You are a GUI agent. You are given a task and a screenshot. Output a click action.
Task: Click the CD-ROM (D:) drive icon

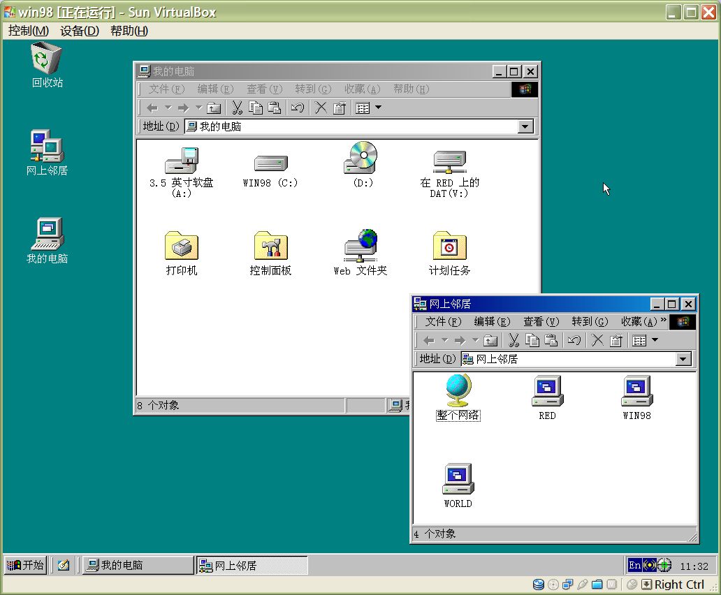[360, 159]
